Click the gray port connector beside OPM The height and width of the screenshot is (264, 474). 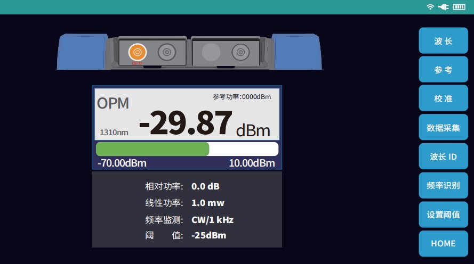click(167, 52)
